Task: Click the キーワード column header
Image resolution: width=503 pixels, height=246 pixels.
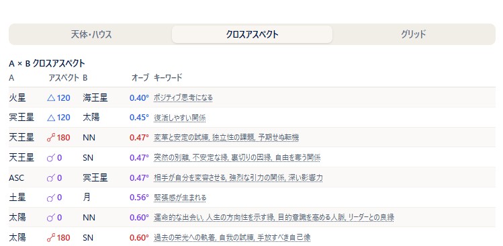Action: tap(168, 78)
